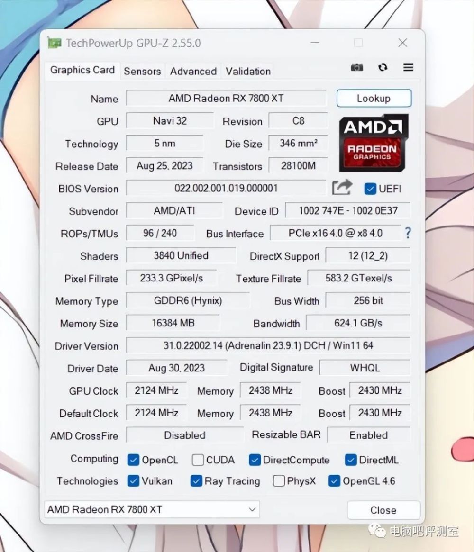Toggle the DirectCompute checkbox

(x=255, y=460)
